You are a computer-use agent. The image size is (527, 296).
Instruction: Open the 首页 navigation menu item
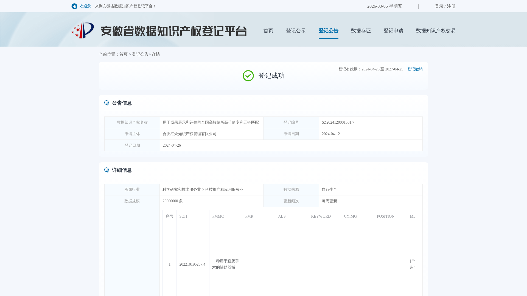click(x=268, y=31)
